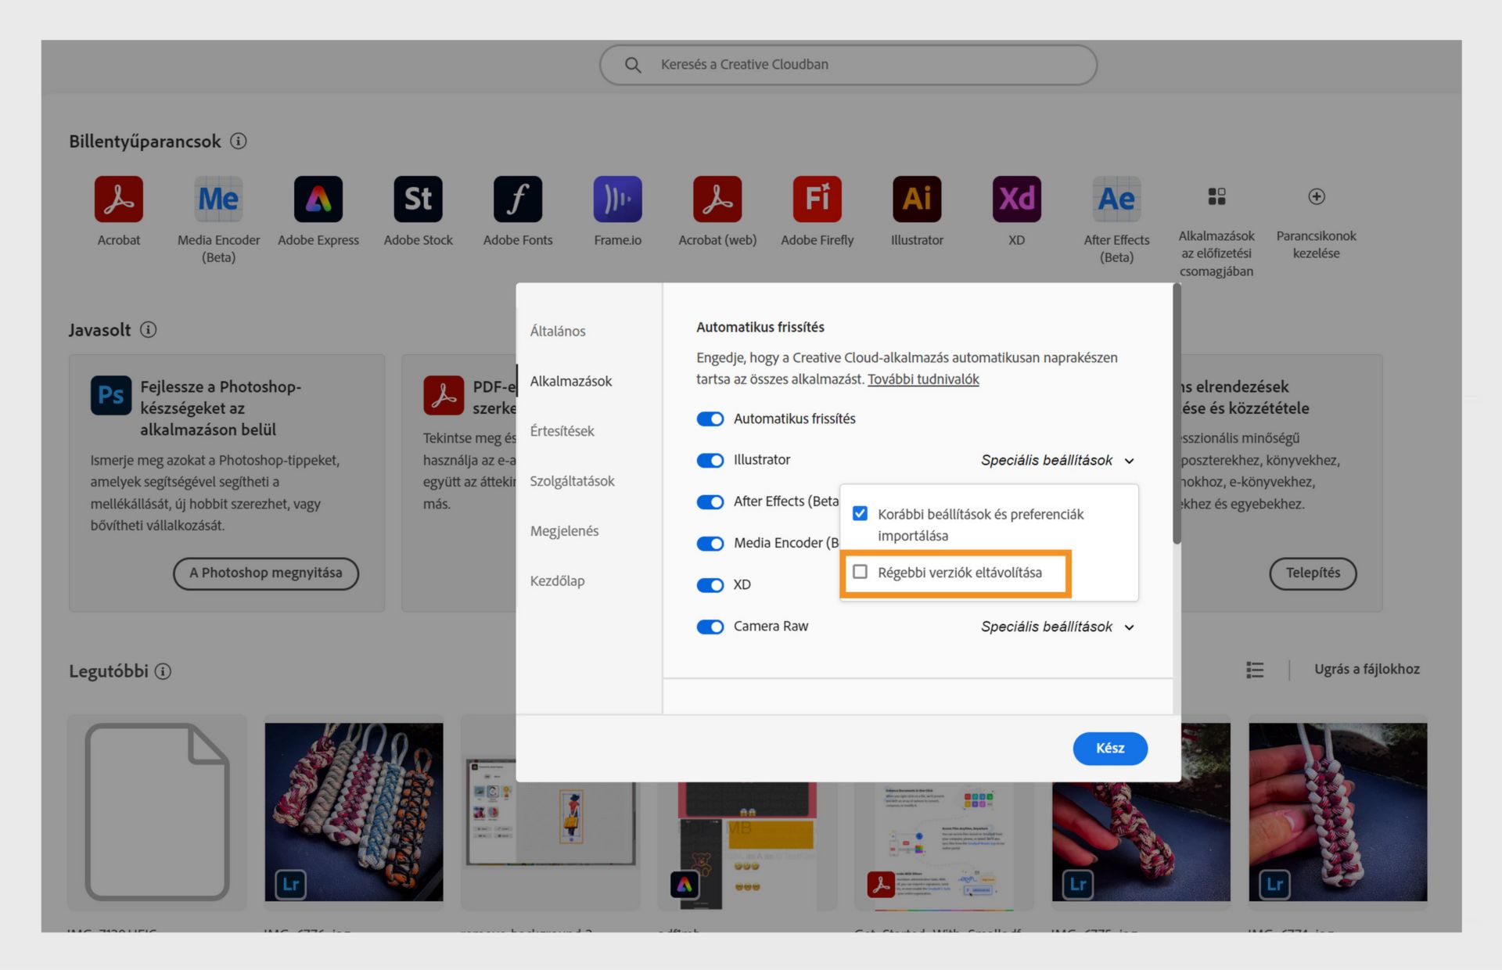This screenshot has width=1502, height=970.
Task: Launch Adobe Express from shortcuts
Action: 318,199
